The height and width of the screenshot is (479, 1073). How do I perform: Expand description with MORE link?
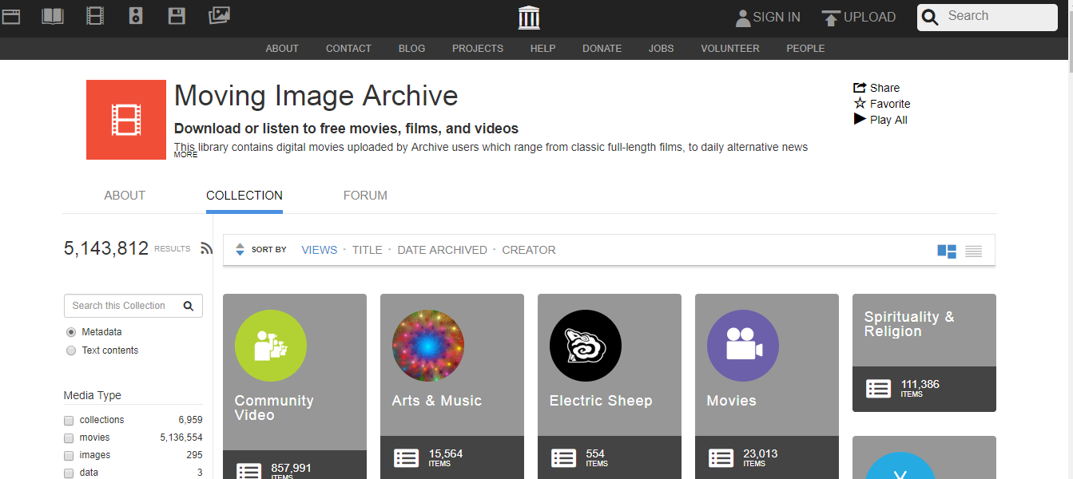(x=185, y=155)
